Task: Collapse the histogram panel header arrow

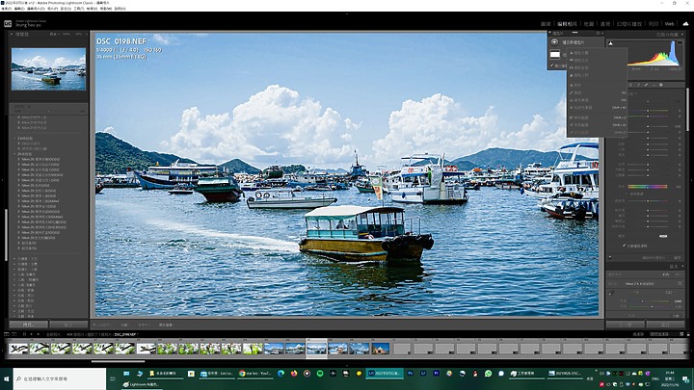Action: [681, 34]
